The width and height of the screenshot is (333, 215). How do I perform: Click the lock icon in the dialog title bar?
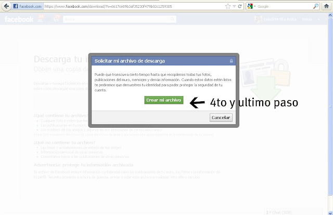(231, 61)
